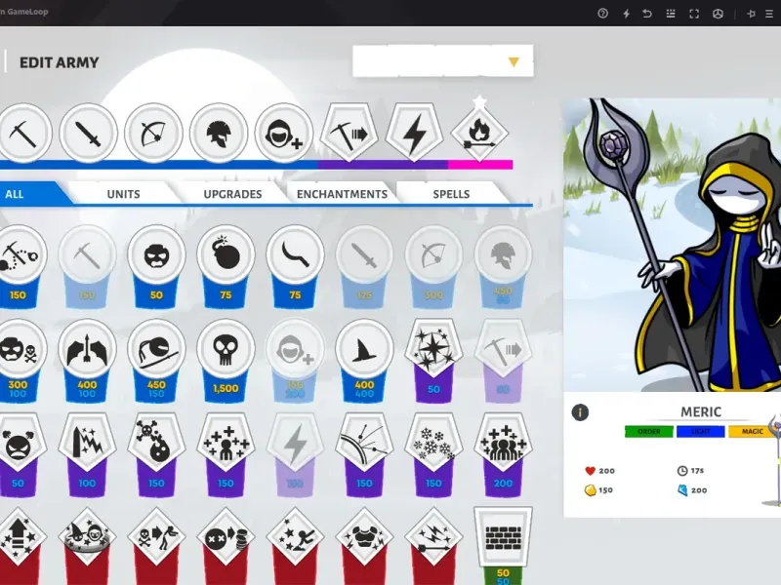Screen dimensions: 781x585
Task: Pick the group heal spell costing 200
Action: [x=503, y=454]
